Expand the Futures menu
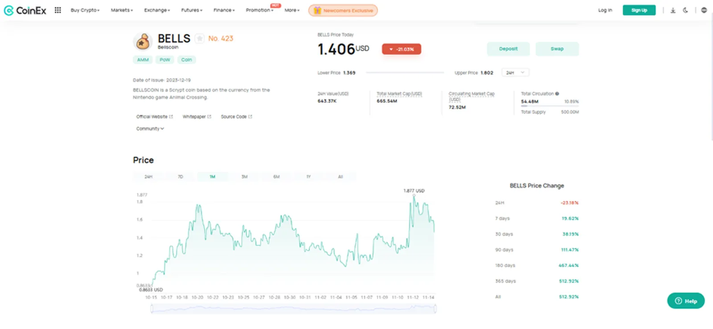Image resolution: width=713 pixels, height=329 pixels. pyautogui.click(x=192, y=10)
